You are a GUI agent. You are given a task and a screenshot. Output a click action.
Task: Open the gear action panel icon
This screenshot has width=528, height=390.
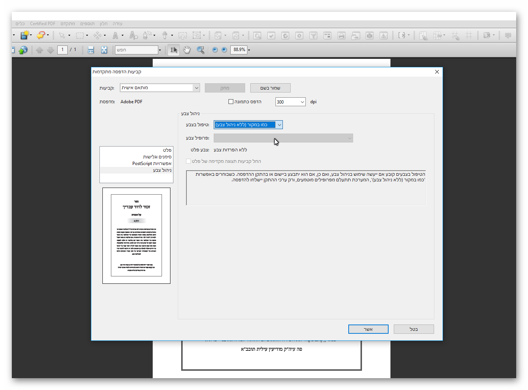(299, 36)
